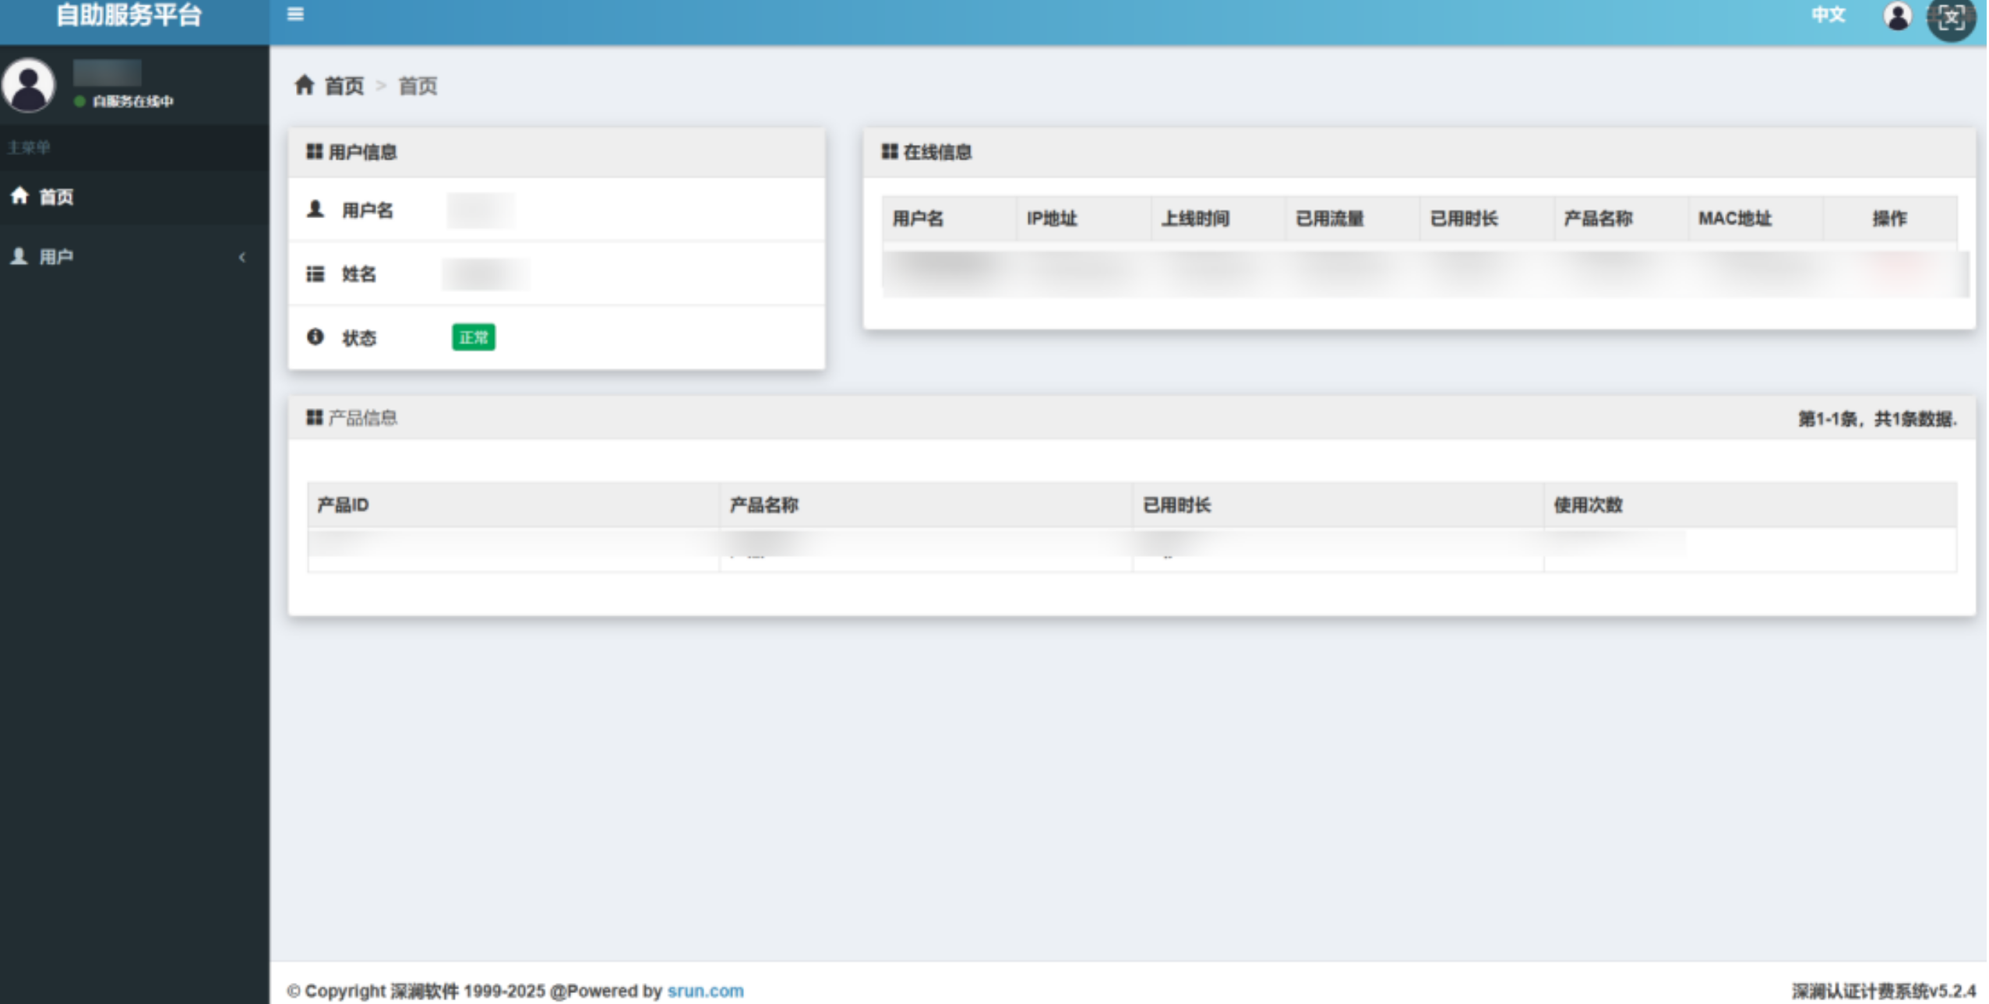Click the 首页 breadcrumb link
The width and height of the screenshot is (1989, 1004).
(x=344, y=86)
